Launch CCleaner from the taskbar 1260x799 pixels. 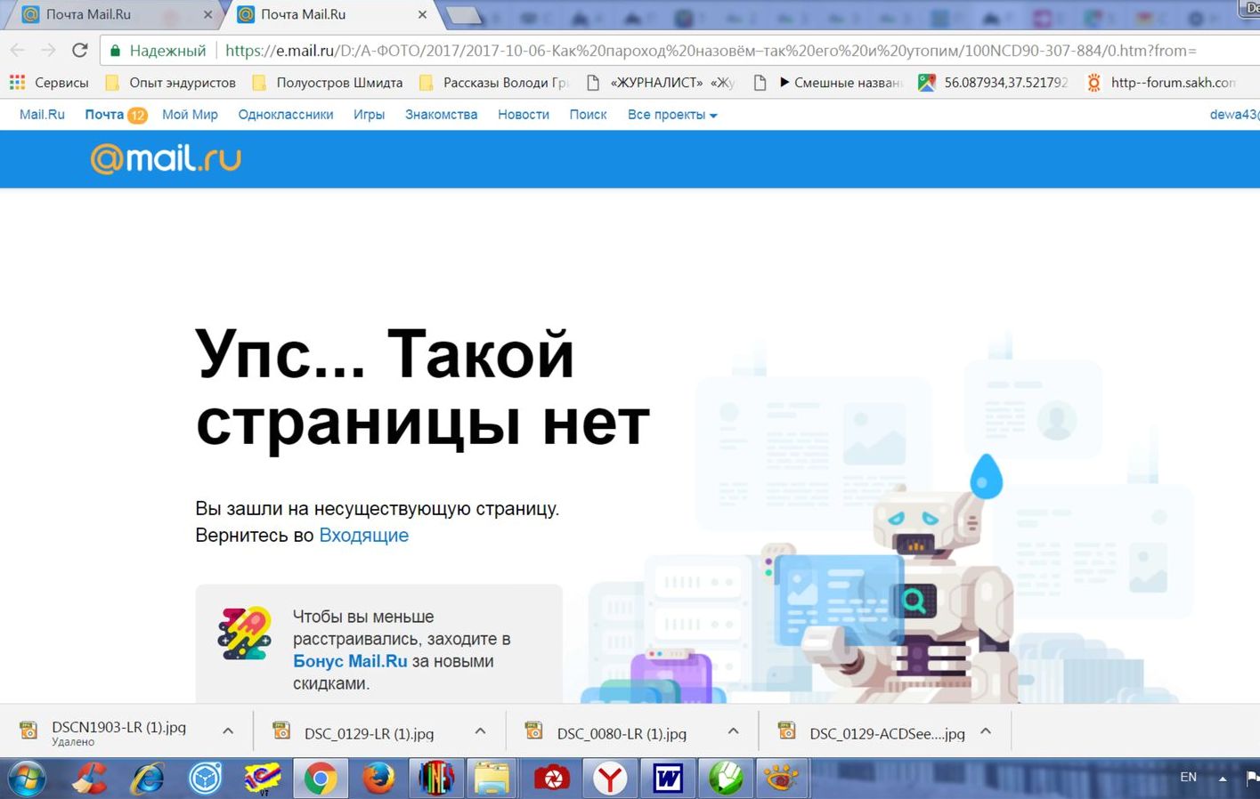click(x=90, y=779)
